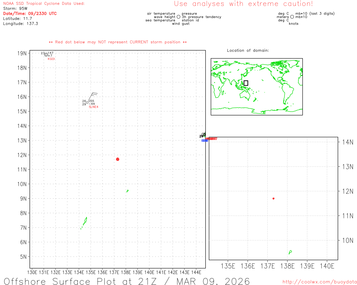Viewport: 357px width, 285px height.
Task: Click the 'wind gust' legend label
Action: pos(181,24)
